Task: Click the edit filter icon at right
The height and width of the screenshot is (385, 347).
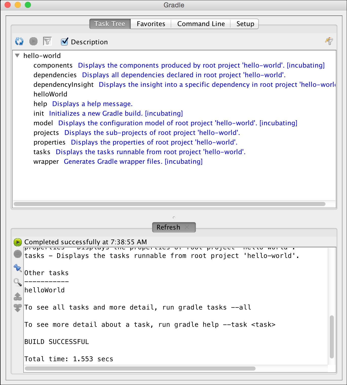Action: point(329,41)
